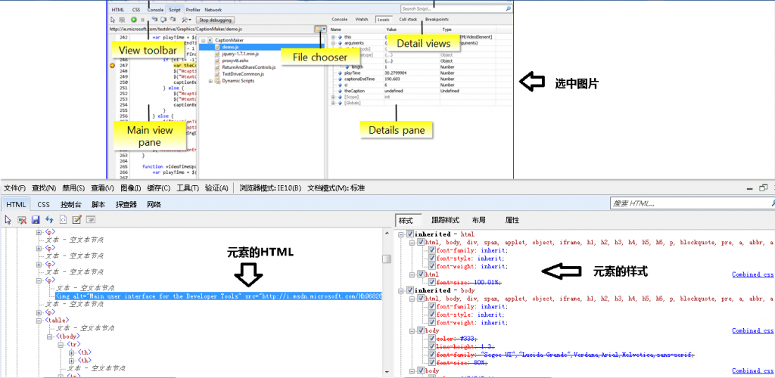
Task: Toggle the color: #333 checkbox
Action: [x=432, y=339]
